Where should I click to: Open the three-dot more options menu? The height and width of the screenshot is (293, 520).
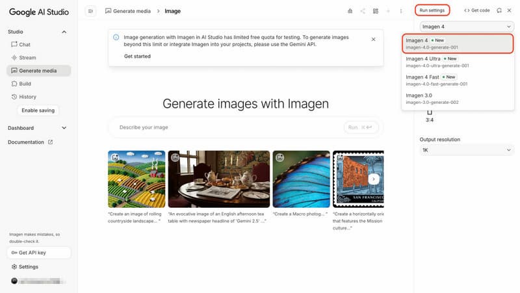(401, 11)
